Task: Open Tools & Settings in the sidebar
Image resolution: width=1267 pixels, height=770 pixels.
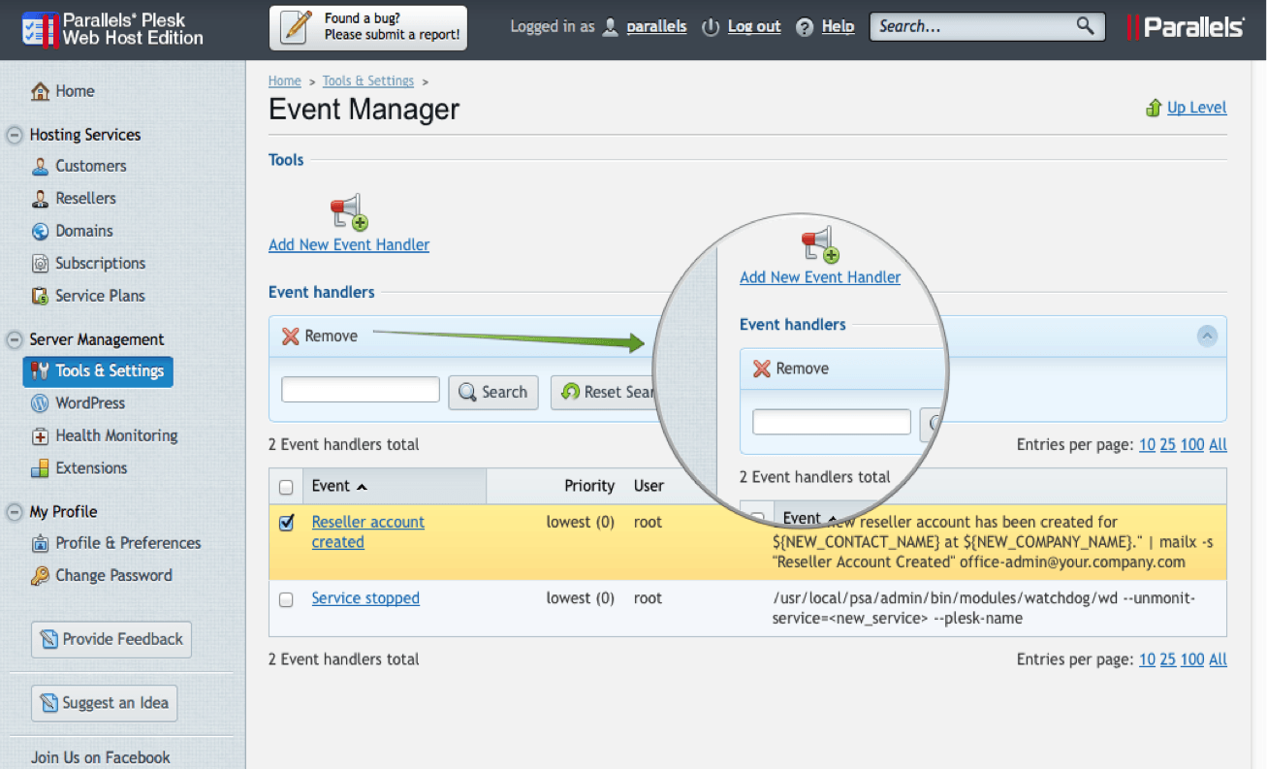Action: click(x=98, y=370)
